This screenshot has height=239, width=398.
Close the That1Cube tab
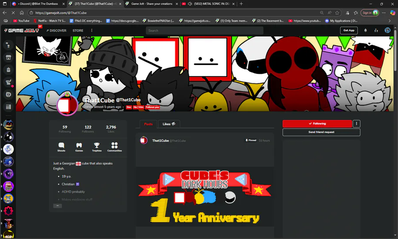pos(120,4)
